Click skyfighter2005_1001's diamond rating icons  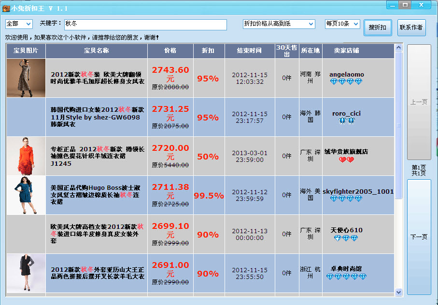pyautogui.click(x=346, y=199)
